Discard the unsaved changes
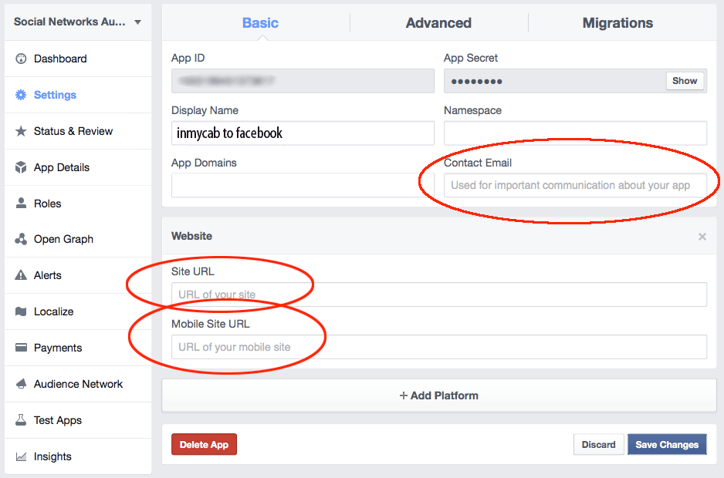Screen dimensions: 724x478 pyautogui.click(x=598, y=445)
